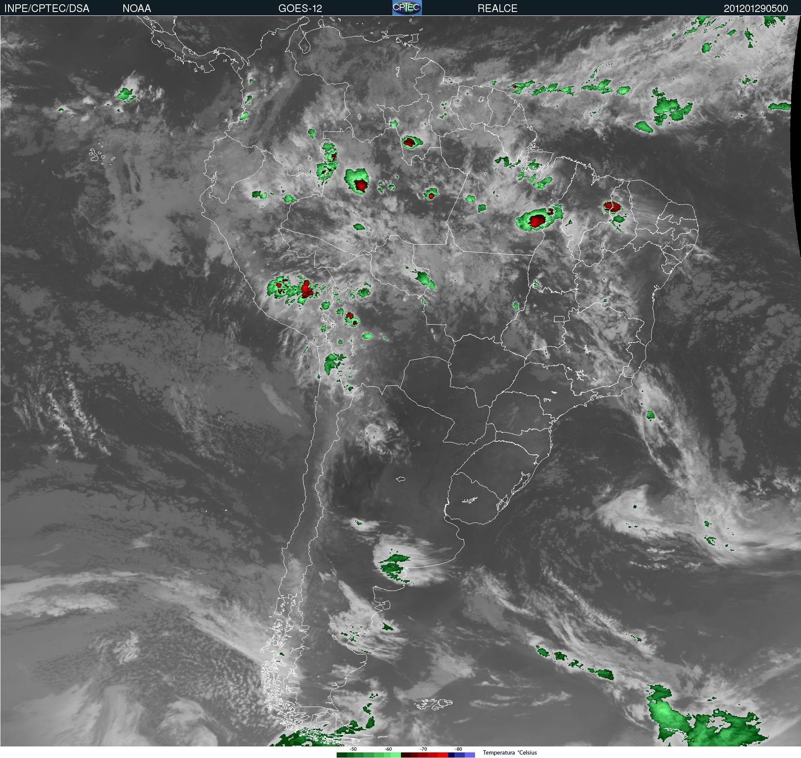This screenshot has height=758, width=801.
Task: Click the REALCE header label
Action: coord(497,8)
